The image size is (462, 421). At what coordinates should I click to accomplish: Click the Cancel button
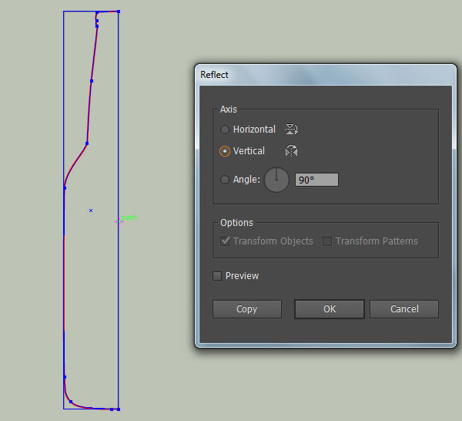pyautogui.click(x=404, y=309)
